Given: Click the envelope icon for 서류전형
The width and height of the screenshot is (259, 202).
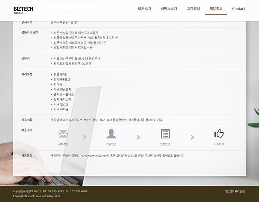Looking at the screenshot, I should click(63, 134).
